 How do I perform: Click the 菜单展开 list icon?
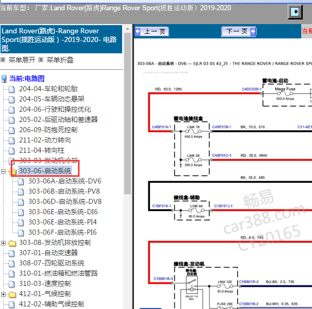point(3,59)
